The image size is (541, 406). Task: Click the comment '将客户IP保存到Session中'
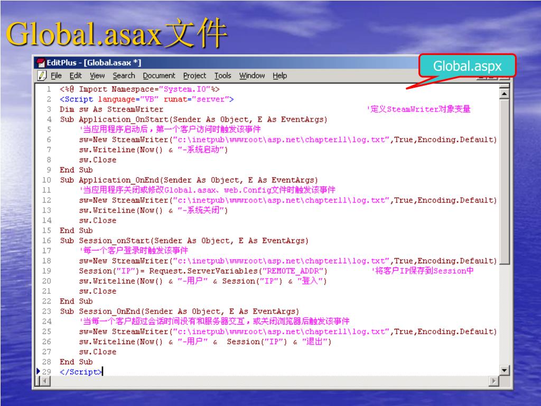click(423, 271)
